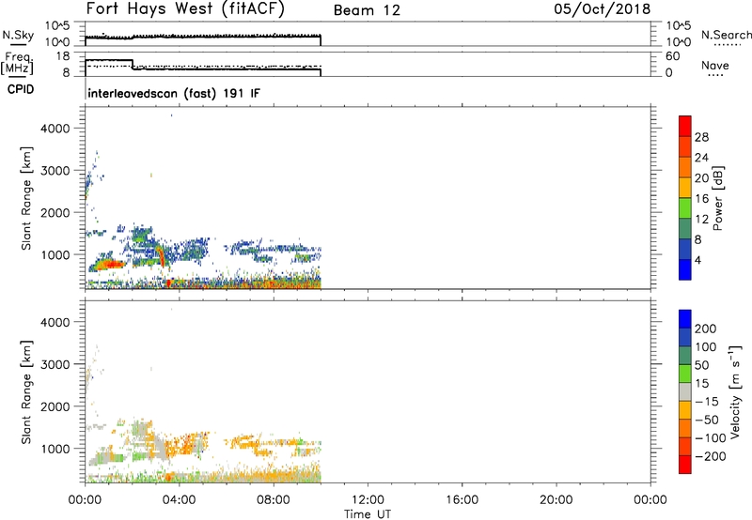Click the '18' frequency tick label
Image resolution: width=752 pixels, height=520 pixels.
(x=63, y=56)
